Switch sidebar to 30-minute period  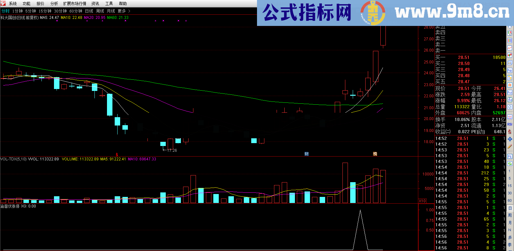tap(510, 193)
